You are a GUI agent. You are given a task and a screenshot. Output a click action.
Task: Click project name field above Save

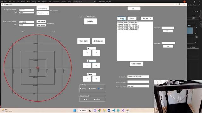[168, 28]
